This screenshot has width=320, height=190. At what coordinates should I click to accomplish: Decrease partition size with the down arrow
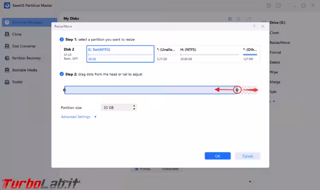(x=134, y=109)
